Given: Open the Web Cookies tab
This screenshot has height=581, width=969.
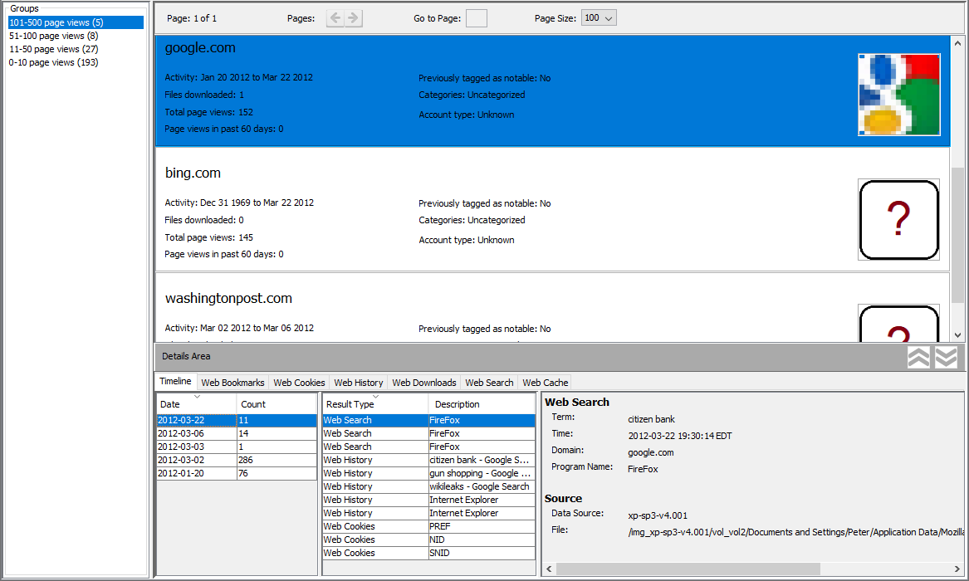Looking at the screenshot, I should pyautogui.click(x=299, y=383).
